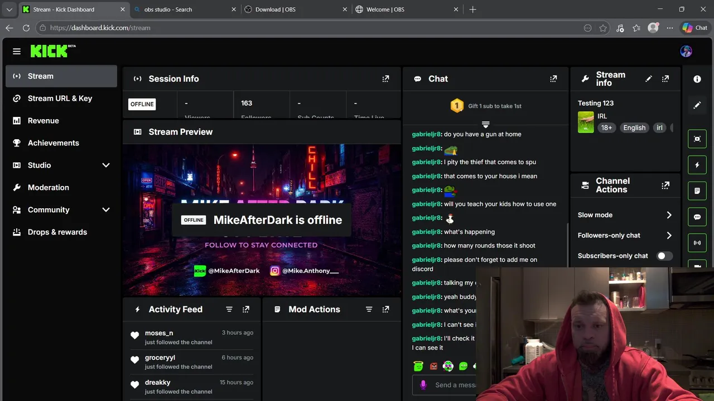The image size is (714, 401).
Task: Click the info icon in right sidebar
Action: [697, 79]
